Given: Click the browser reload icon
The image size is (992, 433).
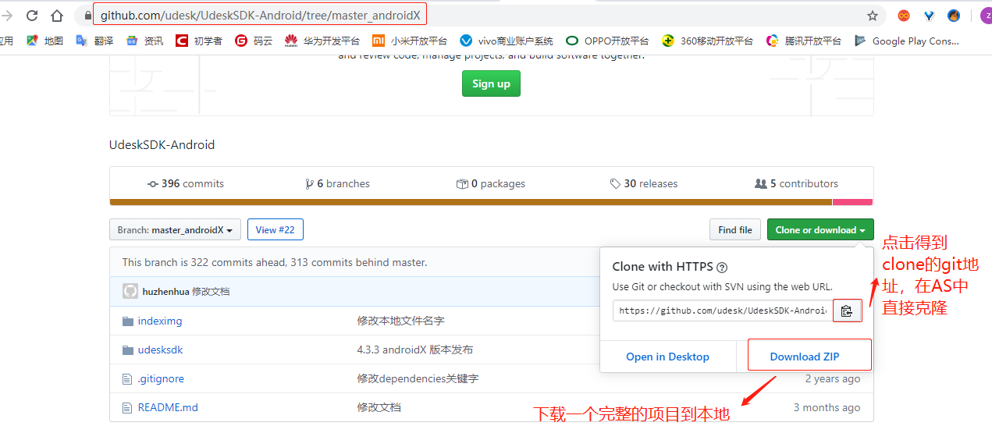Looking at the screenshot, I should coord(32,16).
